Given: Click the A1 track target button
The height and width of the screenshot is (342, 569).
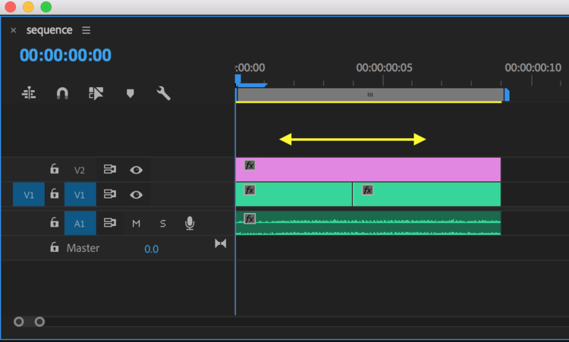Looking at the screenshot, I should tap(80, 224).
